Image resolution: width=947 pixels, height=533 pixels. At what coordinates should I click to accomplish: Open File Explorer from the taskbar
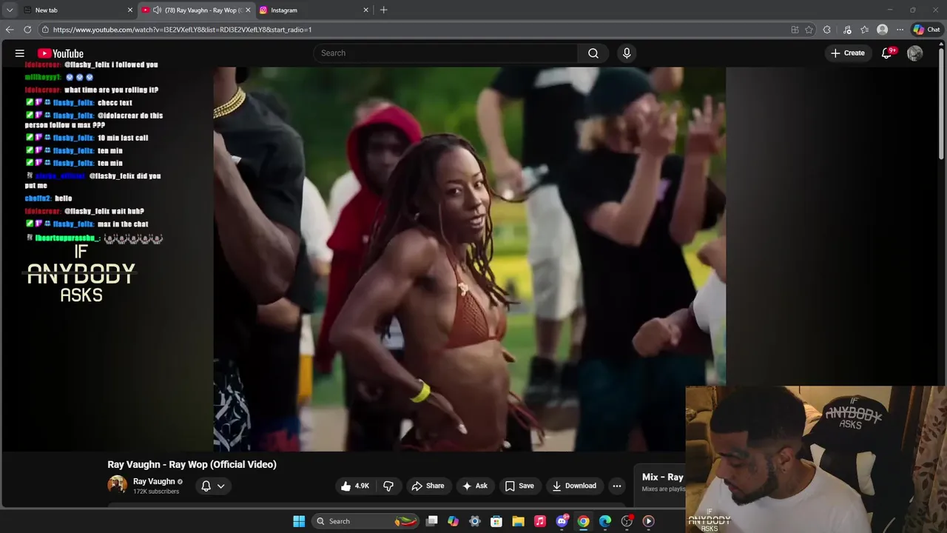tap(518, 521)
